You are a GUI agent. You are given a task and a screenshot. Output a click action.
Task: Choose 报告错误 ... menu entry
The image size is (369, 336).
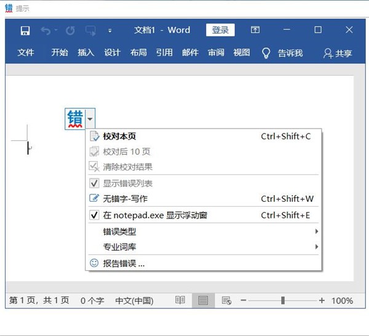tap(204, 263)
